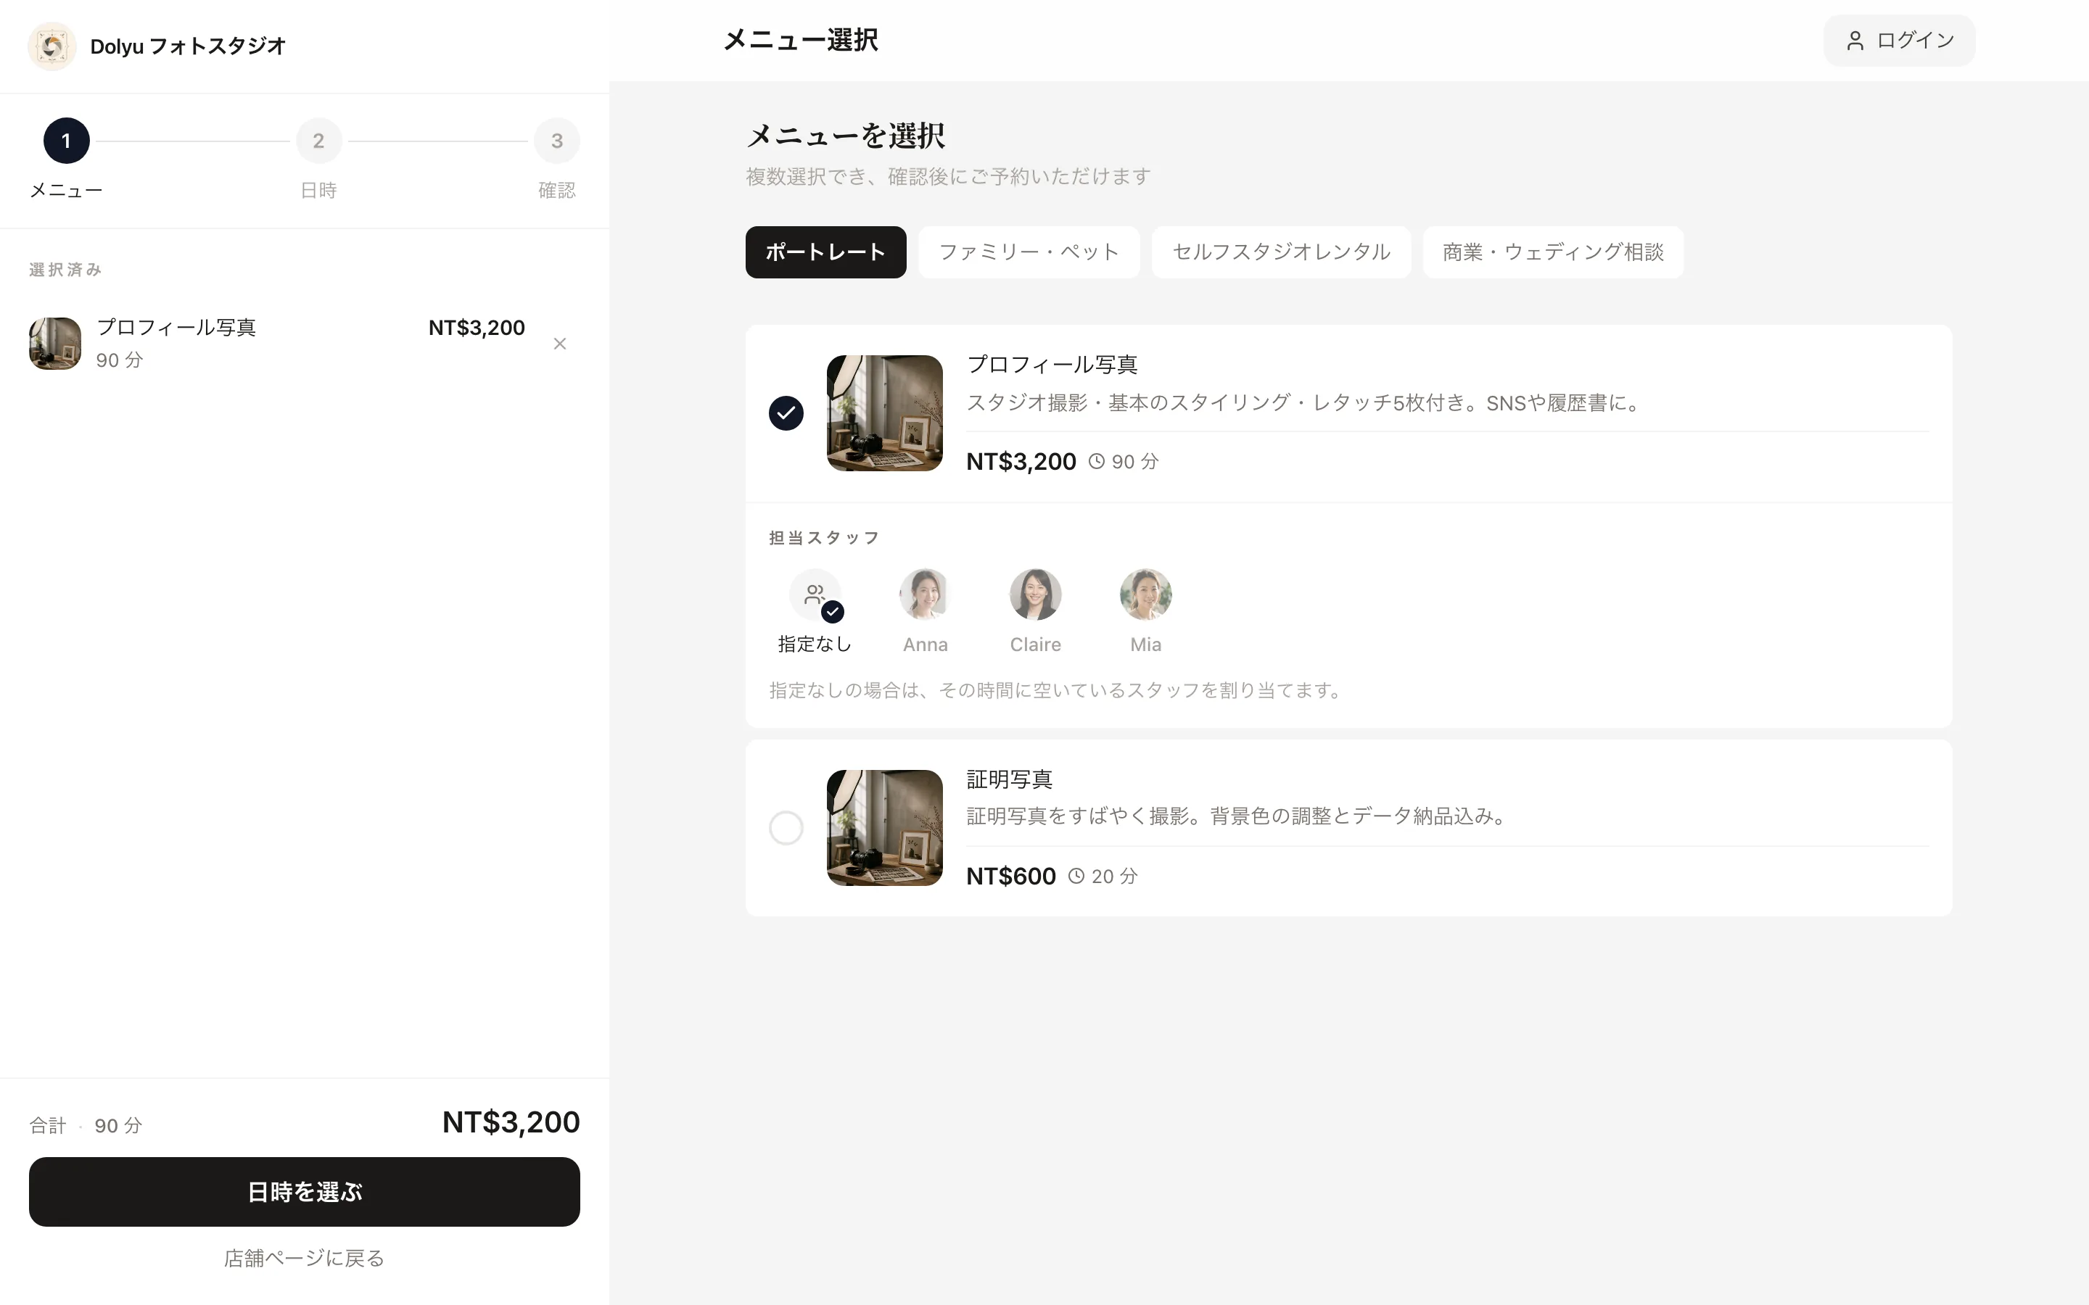Click the 店舗ページに戻る link

click(x=305, y=1259)
